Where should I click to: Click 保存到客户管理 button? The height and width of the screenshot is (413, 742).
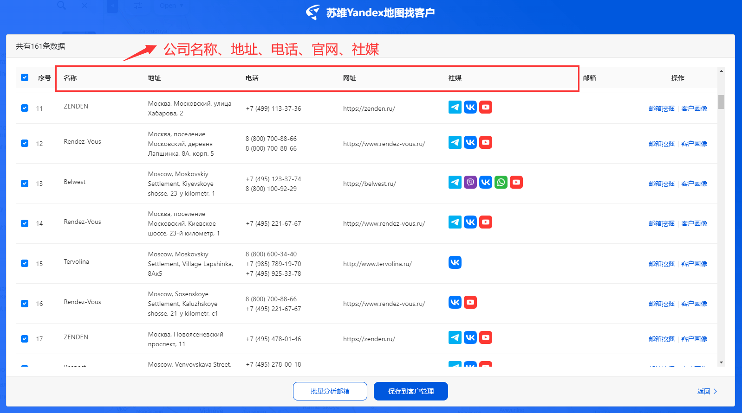tap(411, 391)
